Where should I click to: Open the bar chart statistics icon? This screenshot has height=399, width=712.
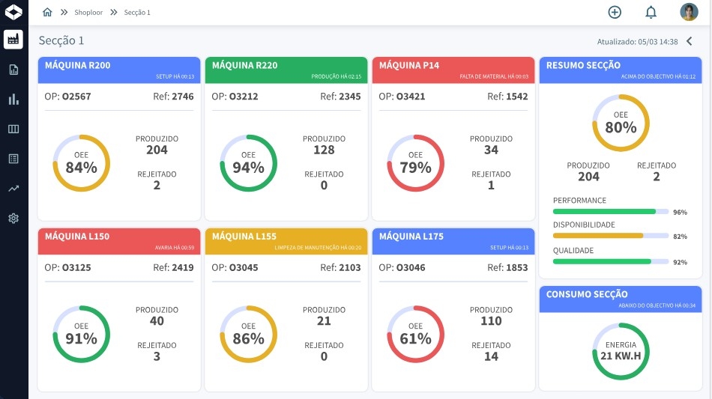coord(13,99)
